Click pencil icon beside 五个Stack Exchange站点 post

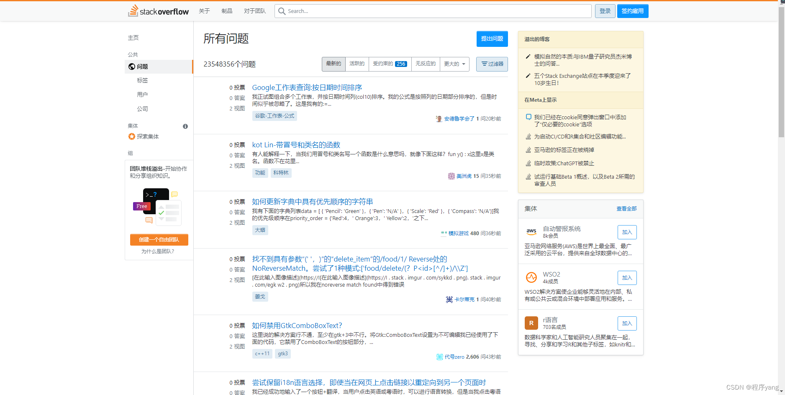[x=528, y=76]
